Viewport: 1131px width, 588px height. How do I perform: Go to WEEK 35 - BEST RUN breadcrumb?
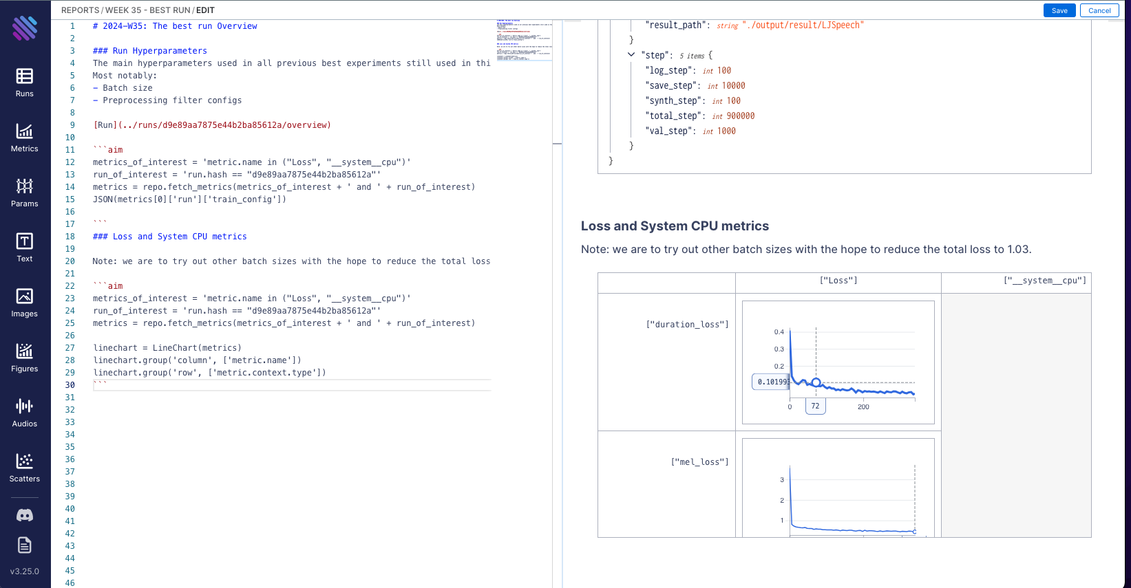148,10
